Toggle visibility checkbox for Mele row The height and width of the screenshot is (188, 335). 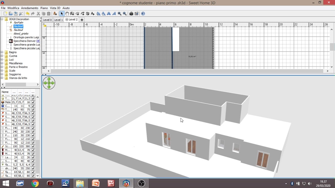click(33, 102)
